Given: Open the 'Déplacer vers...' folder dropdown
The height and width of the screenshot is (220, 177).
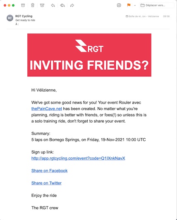Looking at the screenshot, I should tap(156, 5).
